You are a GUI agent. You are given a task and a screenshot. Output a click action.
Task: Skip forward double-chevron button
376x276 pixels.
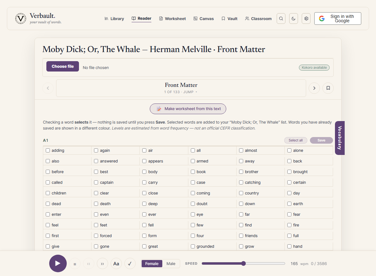pos(102,264)
